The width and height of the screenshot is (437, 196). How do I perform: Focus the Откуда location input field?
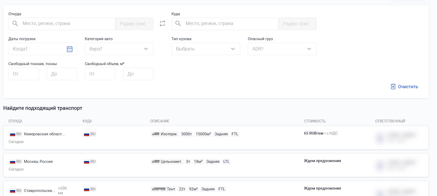[x=67, y=24]
